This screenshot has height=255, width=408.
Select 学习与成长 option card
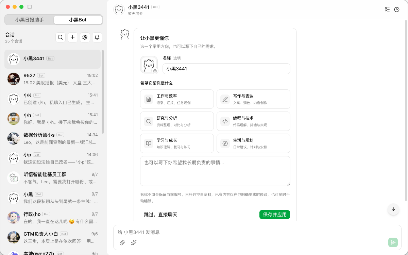(177, 143)
